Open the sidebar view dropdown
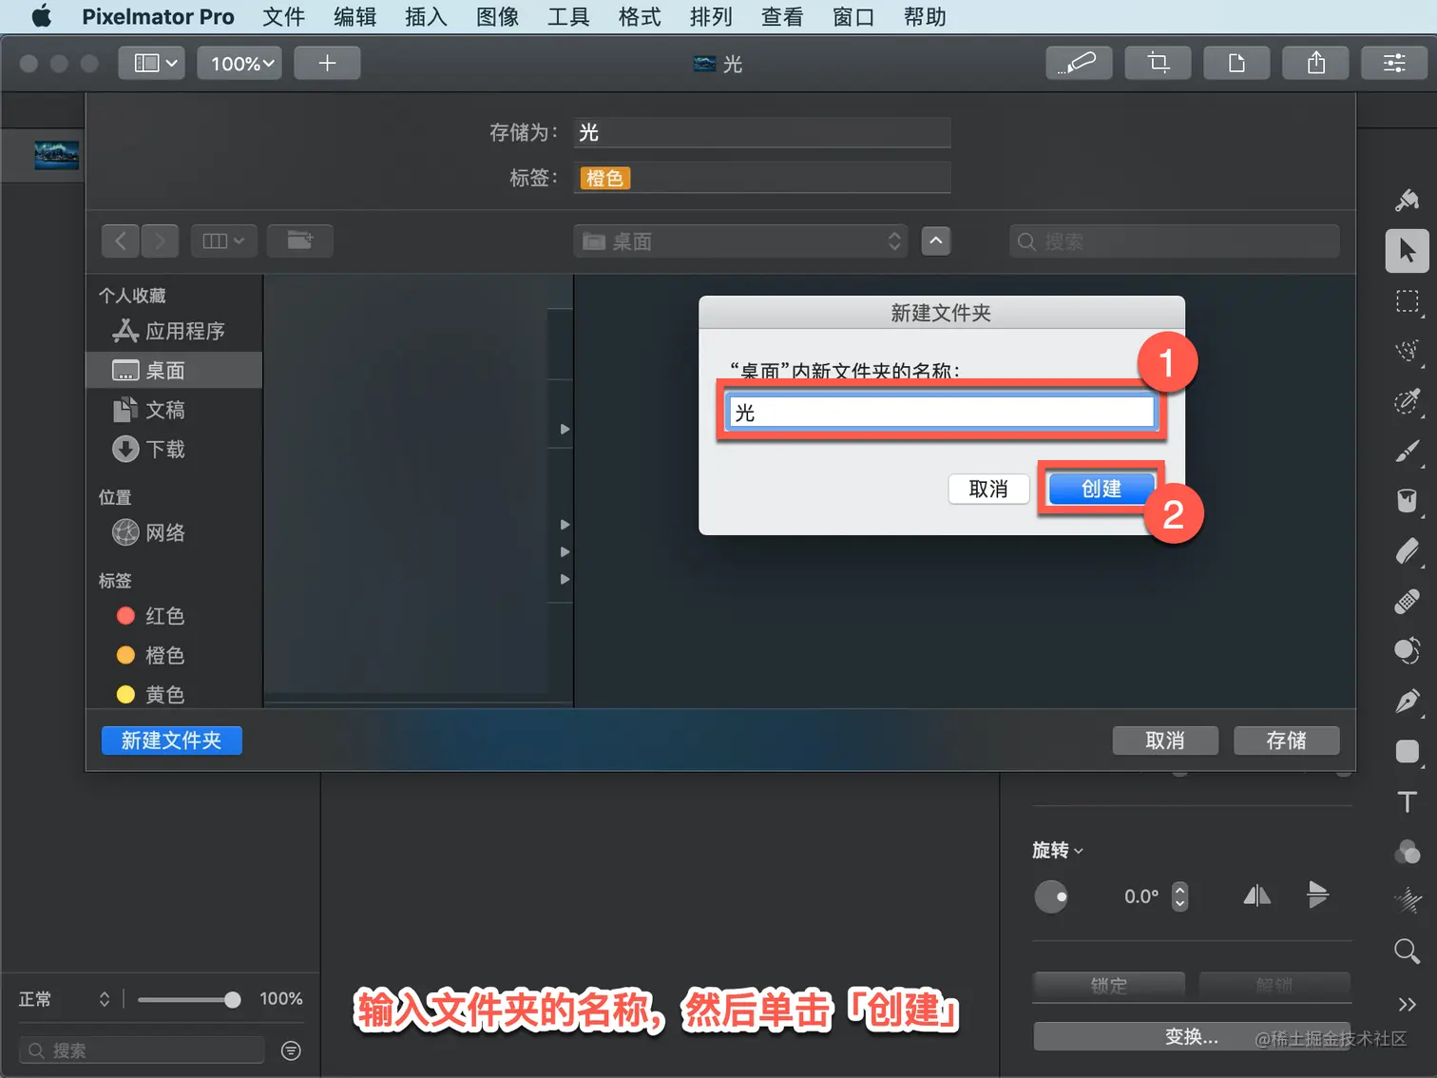This screenshot has height=1078, width=1437. (152, 63)
